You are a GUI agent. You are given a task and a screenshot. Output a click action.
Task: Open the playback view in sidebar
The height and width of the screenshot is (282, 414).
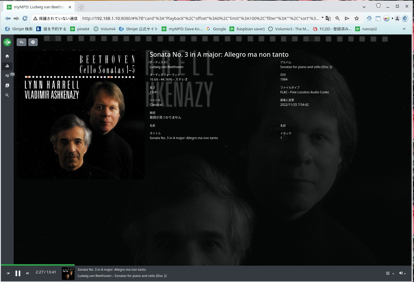coord(7,66)
